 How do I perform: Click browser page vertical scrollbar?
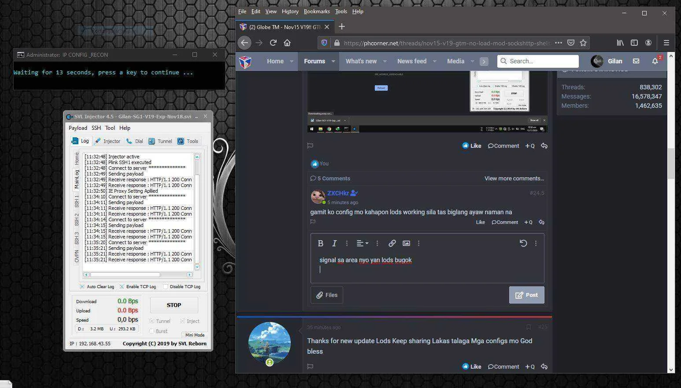click(x=671, y=164)
